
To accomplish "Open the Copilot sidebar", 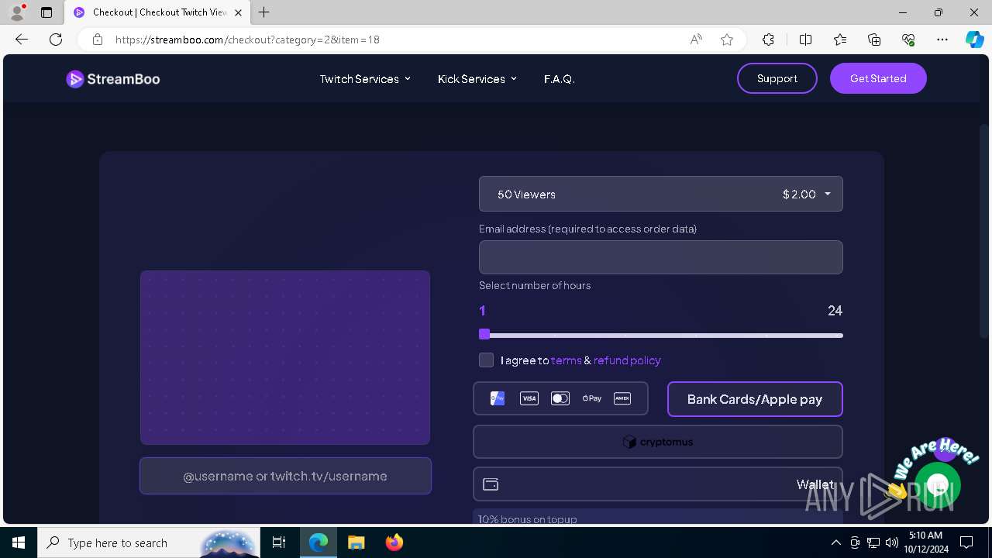I will pyautogui.click(x=975, y=40).
